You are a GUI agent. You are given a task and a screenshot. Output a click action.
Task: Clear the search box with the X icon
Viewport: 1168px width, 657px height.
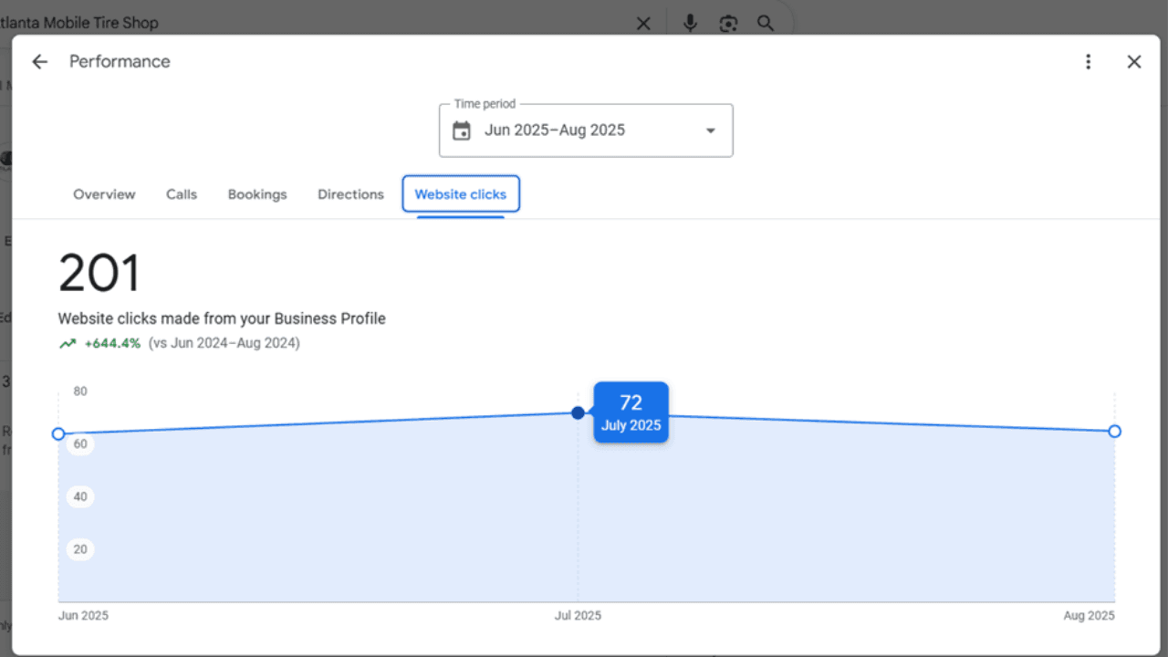(643, 23)
